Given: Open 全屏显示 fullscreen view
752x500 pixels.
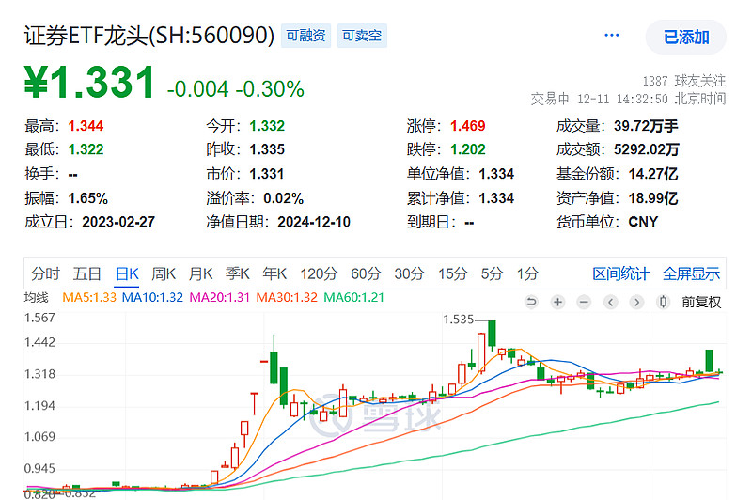Looking at the screenshot, I should (691, 273).
